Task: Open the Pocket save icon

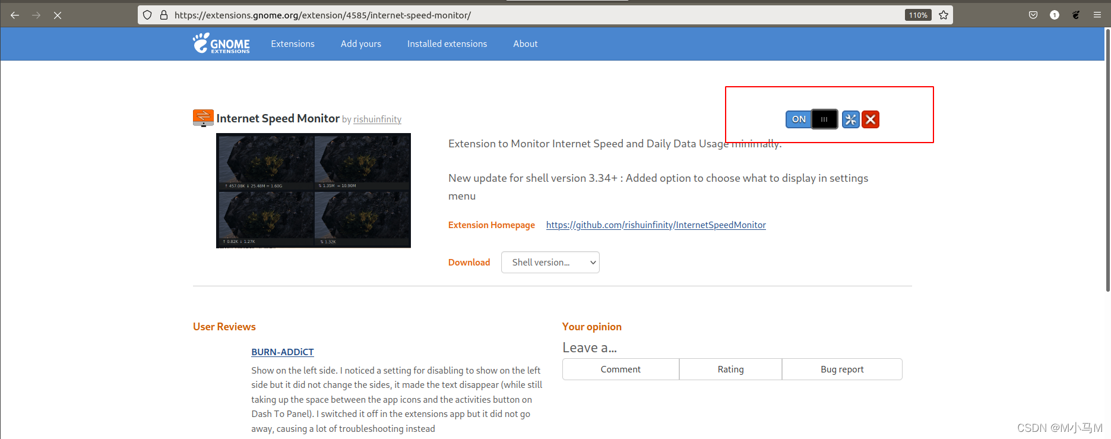Action: (1033, 15)
